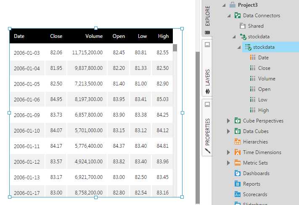The height and width of the screenshot is (205, 299).
Task: Click the Scorecards icon in tree
Action: pos(238,194)
